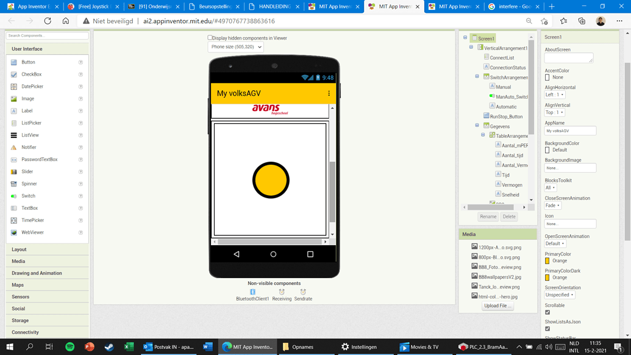Collapse the Gegevens component tree node

coord(477,126)
